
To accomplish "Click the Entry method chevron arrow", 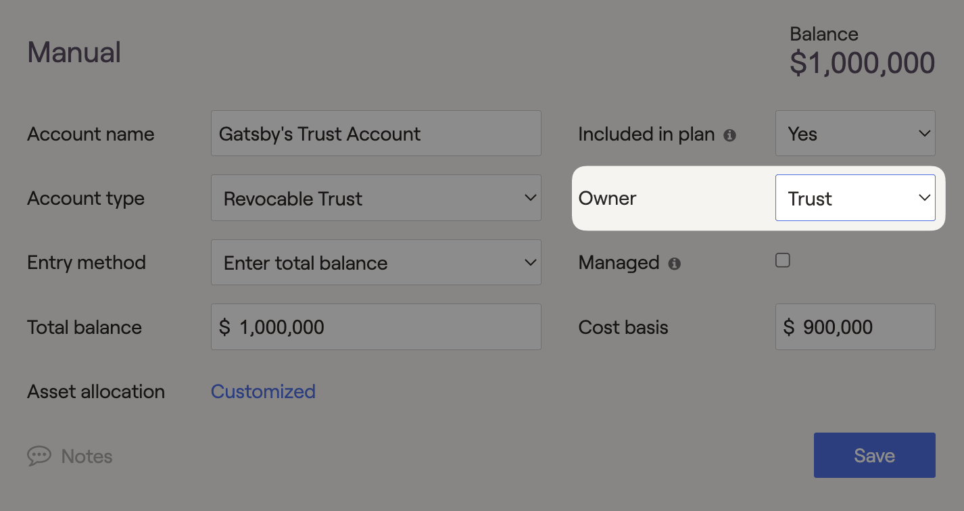I will pos(531,262).
